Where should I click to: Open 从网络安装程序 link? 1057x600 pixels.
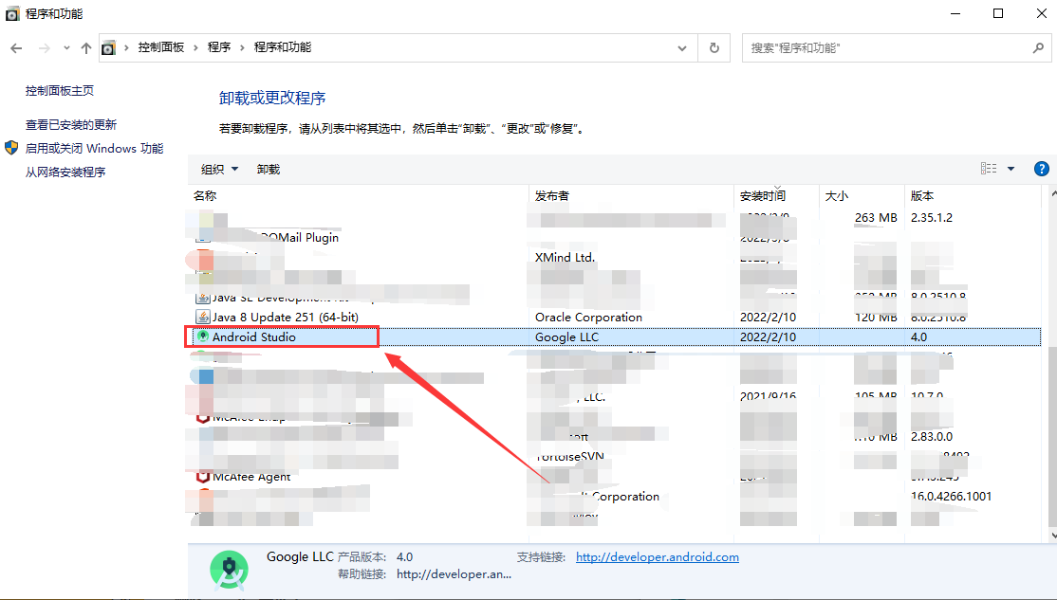[65, 173]
